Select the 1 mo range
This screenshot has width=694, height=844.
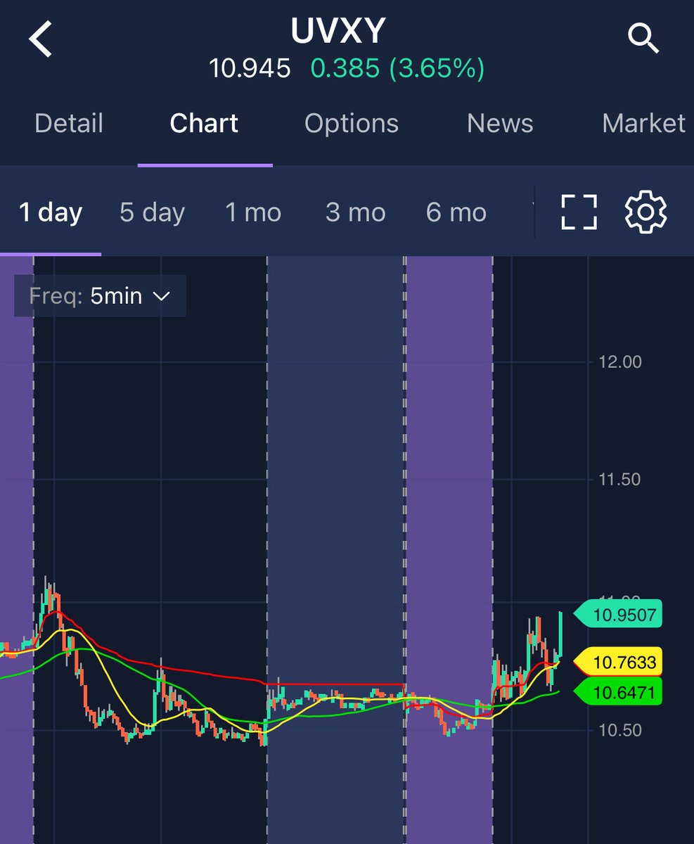click(253, 212)
